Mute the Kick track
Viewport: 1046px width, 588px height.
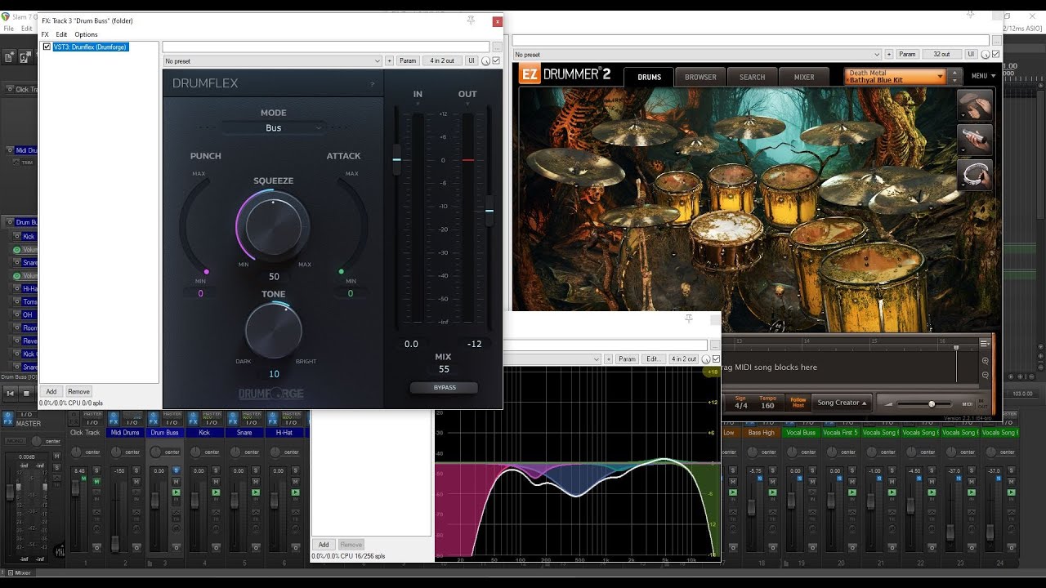(x=217, y=480)
